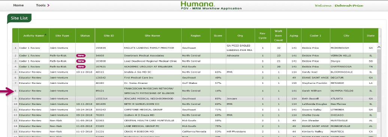Viewport: 388px width, 137px height.
Task: Click the 11-15-2018 status date
Action: click(x=84, y=131)
